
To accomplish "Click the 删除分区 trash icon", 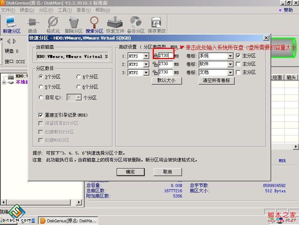I will click(74, 25).
